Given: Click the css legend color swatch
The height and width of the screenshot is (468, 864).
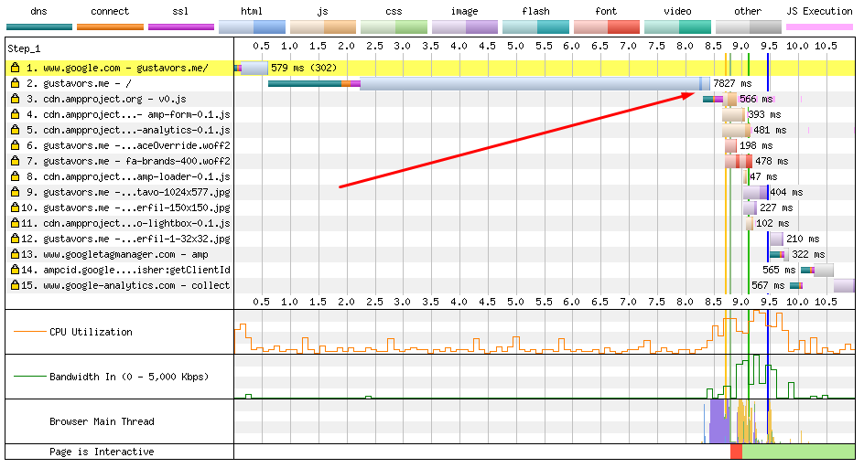Looking at the screenshot, I should pyautogui.click(x=394, y=27).
